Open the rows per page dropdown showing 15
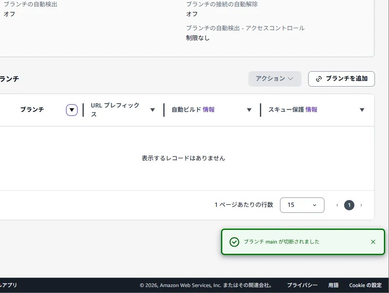Screen dimensions: 389x293 pos(302,205)
